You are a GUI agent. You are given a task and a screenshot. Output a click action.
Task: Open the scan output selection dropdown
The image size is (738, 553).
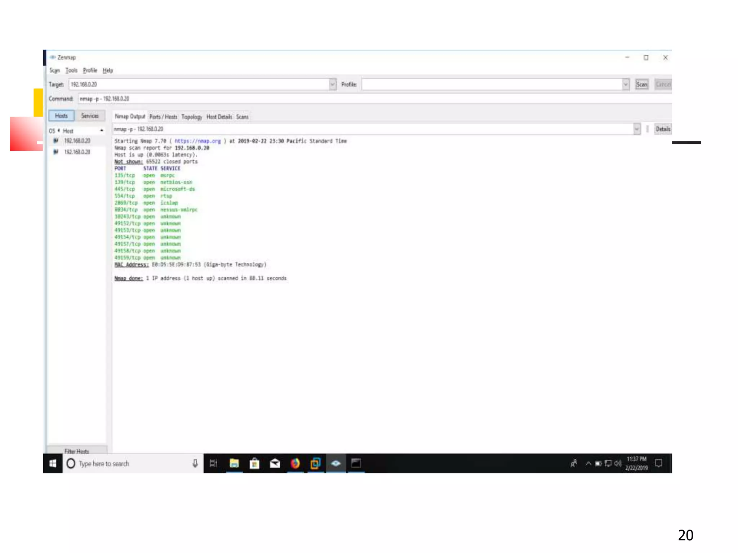click(637, 129)
